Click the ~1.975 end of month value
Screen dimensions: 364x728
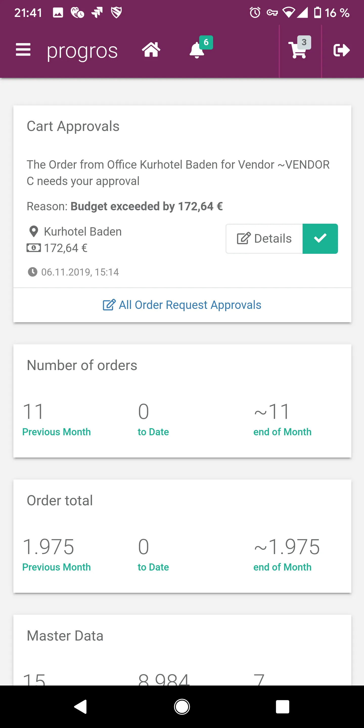(x=287, y=547)
